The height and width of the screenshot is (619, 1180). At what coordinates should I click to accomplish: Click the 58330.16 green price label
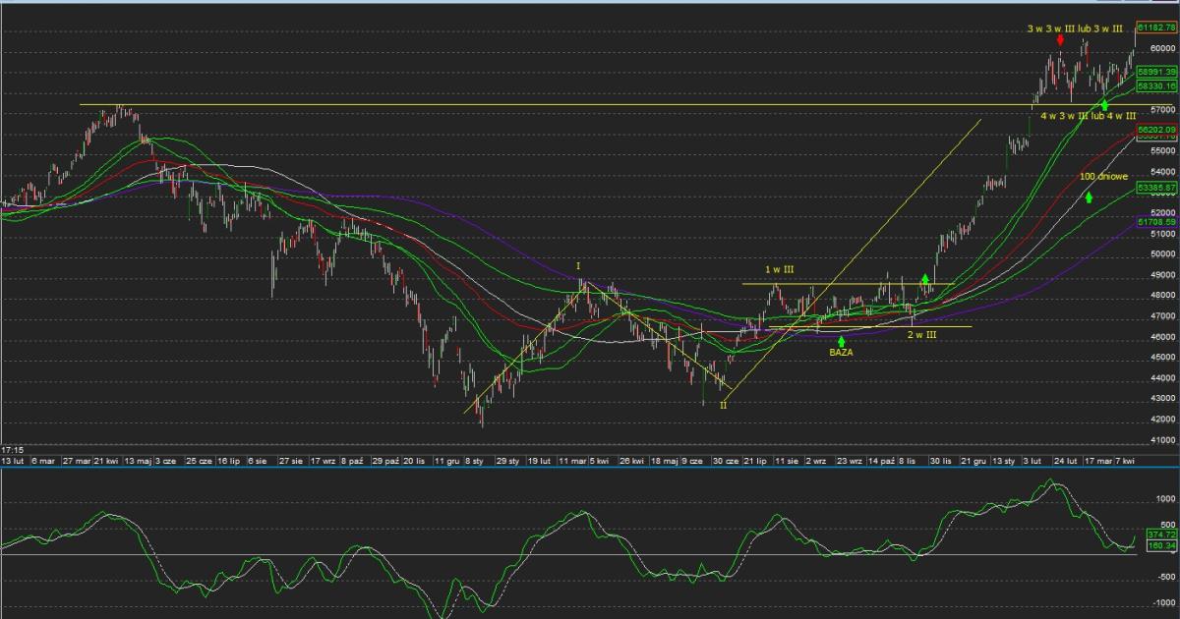tap(1157, 86)
